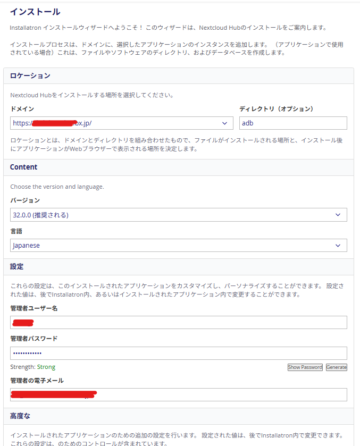Click the 言語 label
This screenshot has width=360, height=446.
coord(16,231)
